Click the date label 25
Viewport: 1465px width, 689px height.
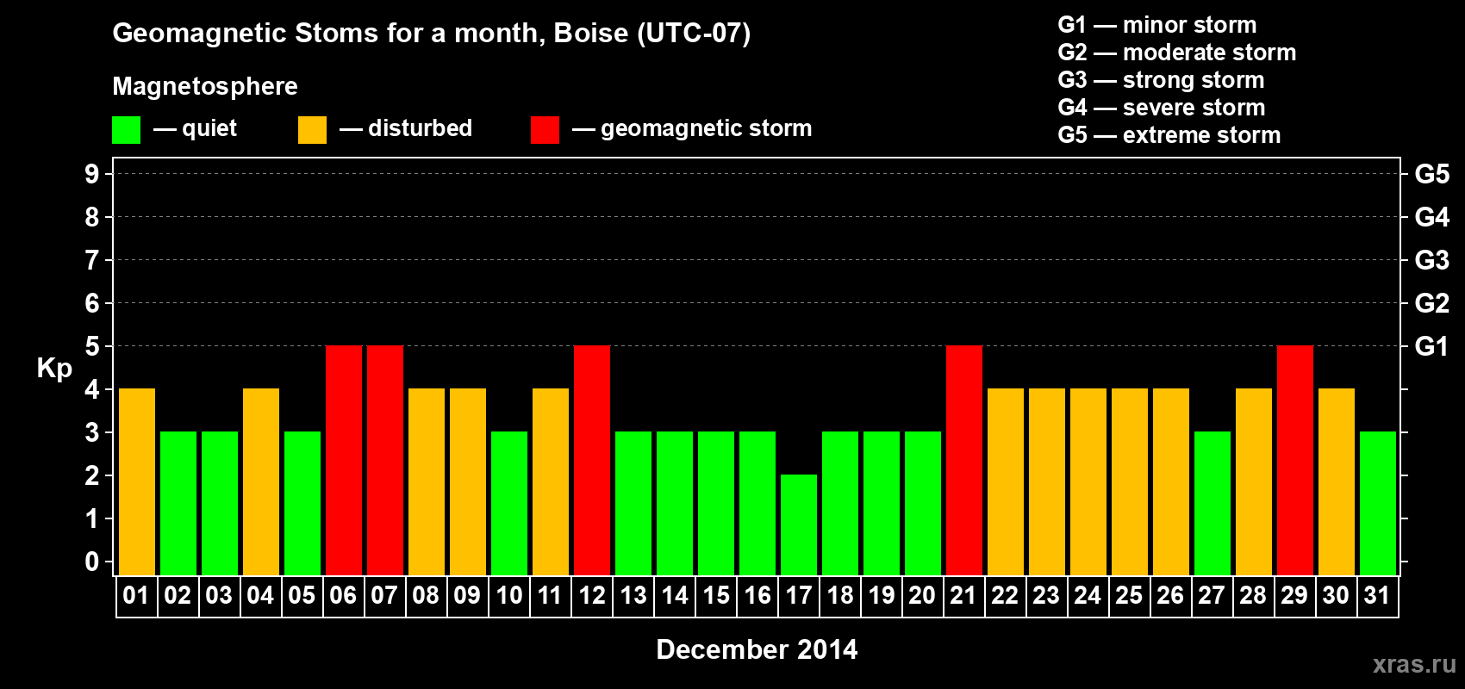click(1129, 595)
